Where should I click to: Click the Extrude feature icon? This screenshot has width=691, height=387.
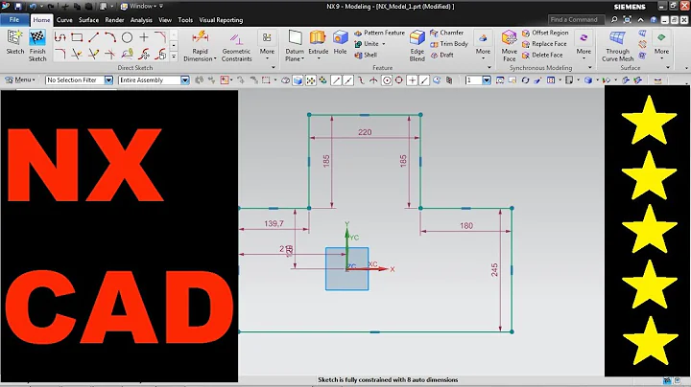coord(318,38)
